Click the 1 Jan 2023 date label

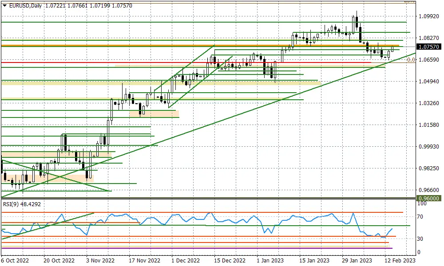click(270, 260)
